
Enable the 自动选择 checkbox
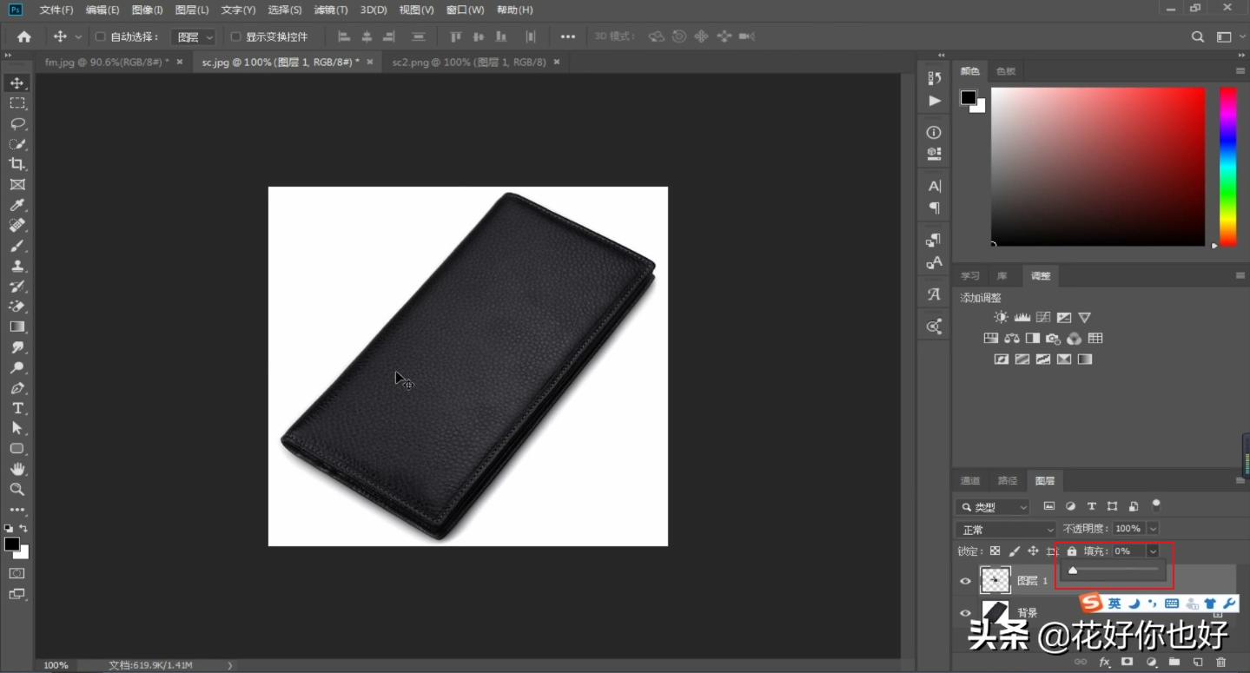100,37
